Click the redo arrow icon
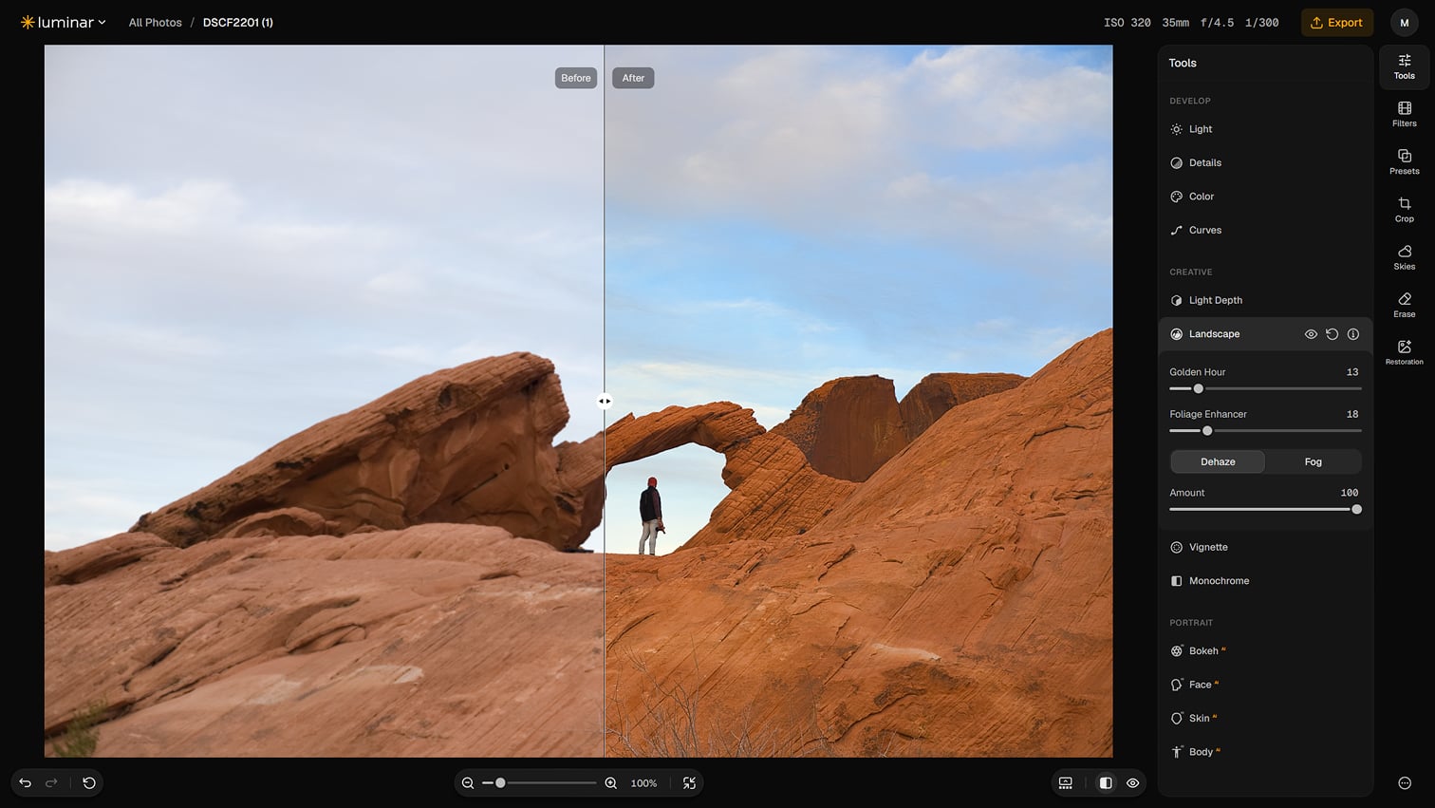The image size is (1435, 808). [51, 783]
